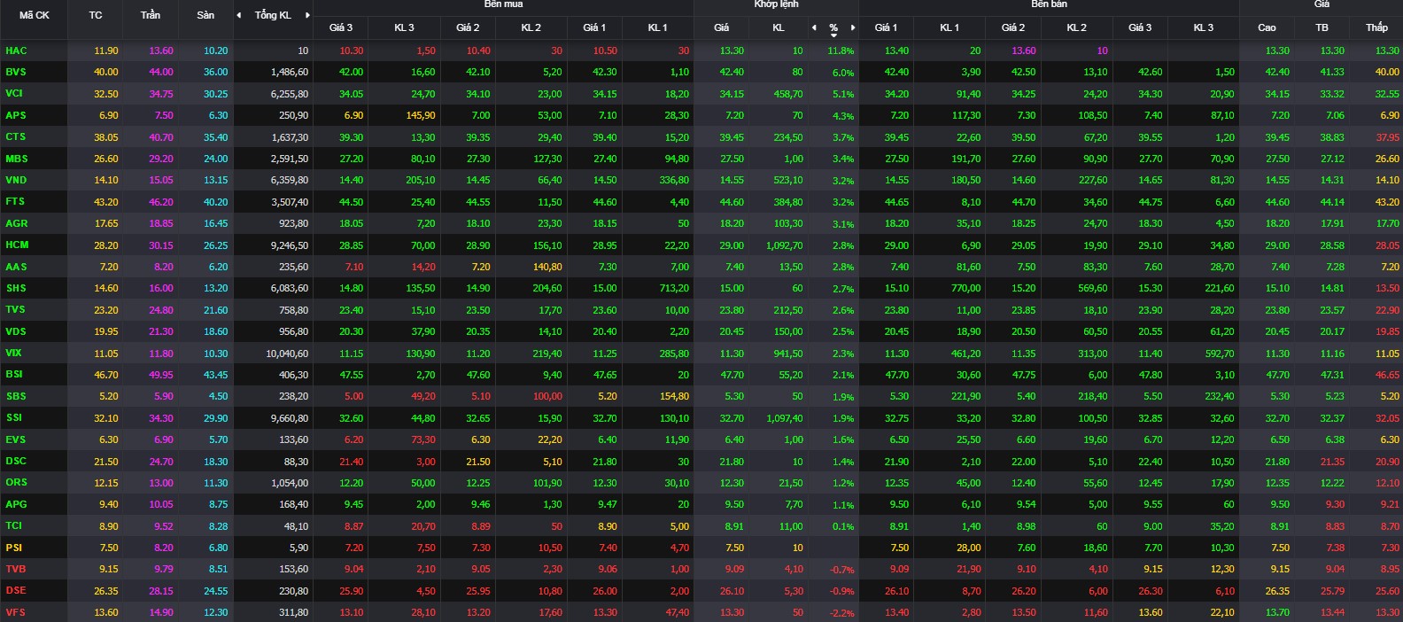
Task: Sort by the % change column header
Action: coord(833,28)
